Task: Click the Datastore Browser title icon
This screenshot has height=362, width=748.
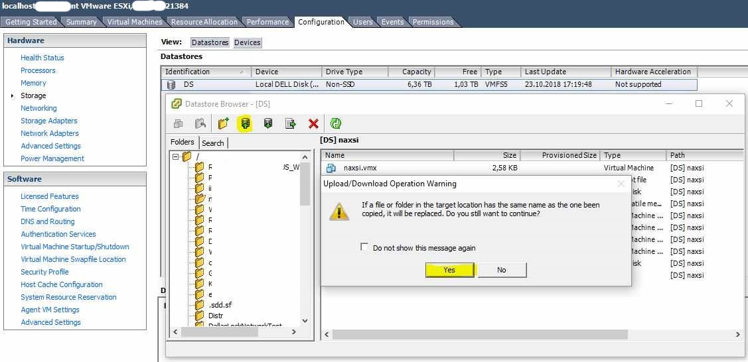Action: [177, 103]
